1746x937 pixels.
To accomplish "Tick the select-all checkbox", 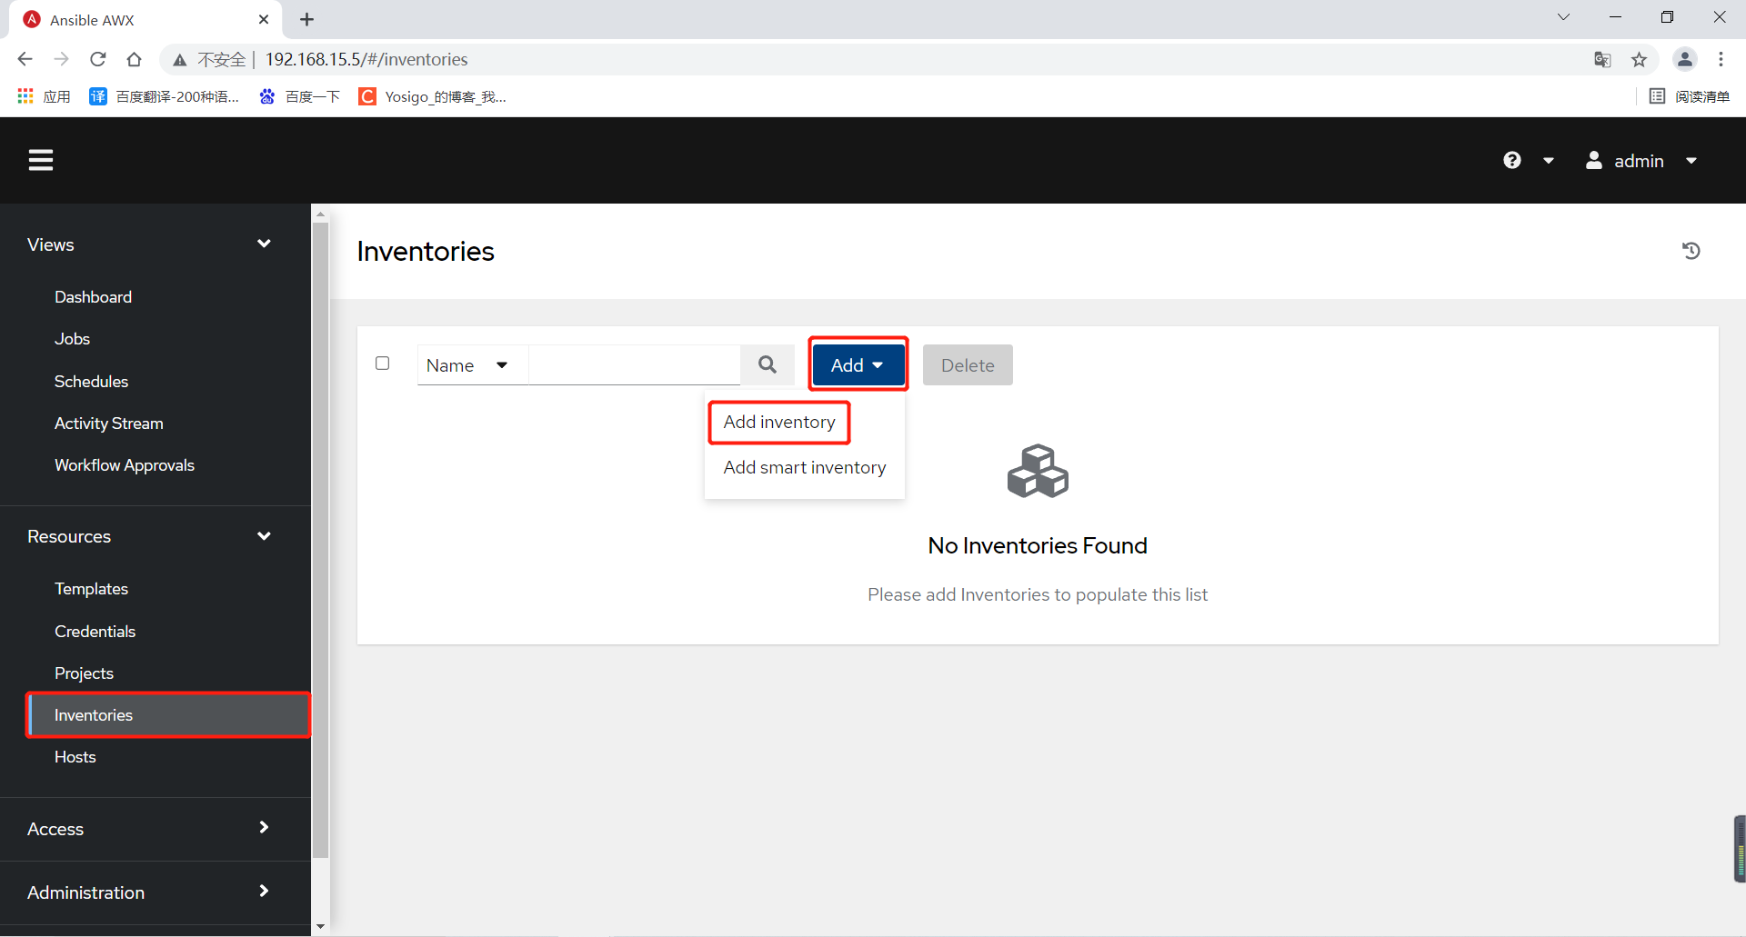I will point(383,364).
